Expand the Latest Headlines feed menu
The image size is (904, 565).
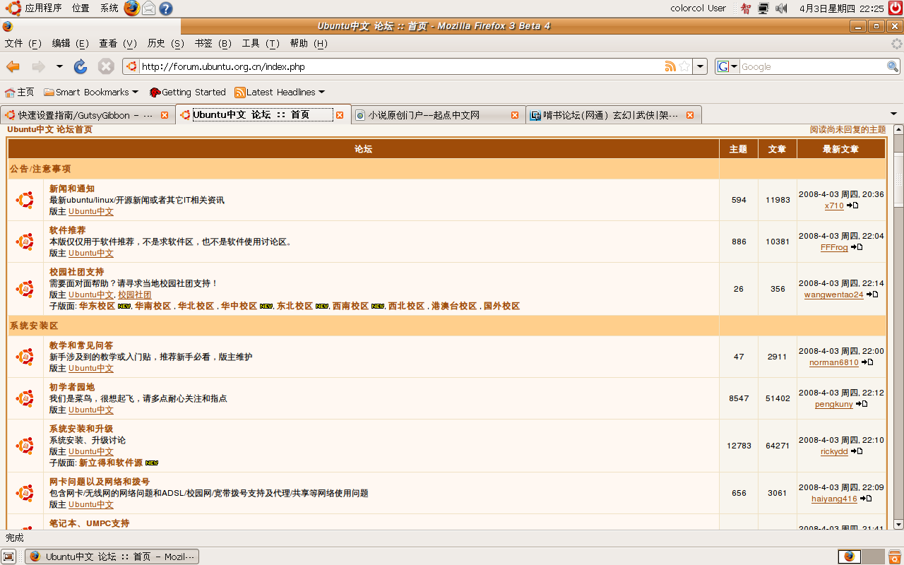click(280, 92)
